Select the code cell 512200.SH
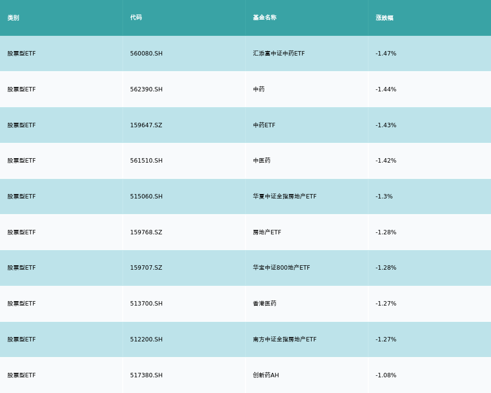This screenshot has width=491, height=393. 146,339
